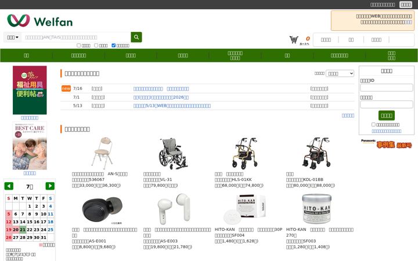Click the green login button
Image resolution: width=418 pixels, height=261 pixels.
pyautogui.click(x=386, y=115)
